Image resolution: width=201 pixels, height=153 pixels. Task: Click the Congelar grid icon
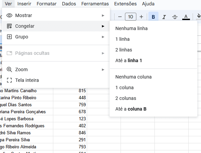tap(9, 26)
